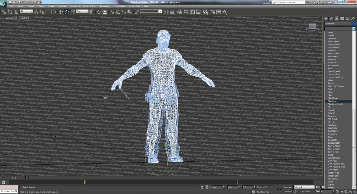Click the Bind to Space Warp icon
The image size is (357, 194).
point(16,12)
